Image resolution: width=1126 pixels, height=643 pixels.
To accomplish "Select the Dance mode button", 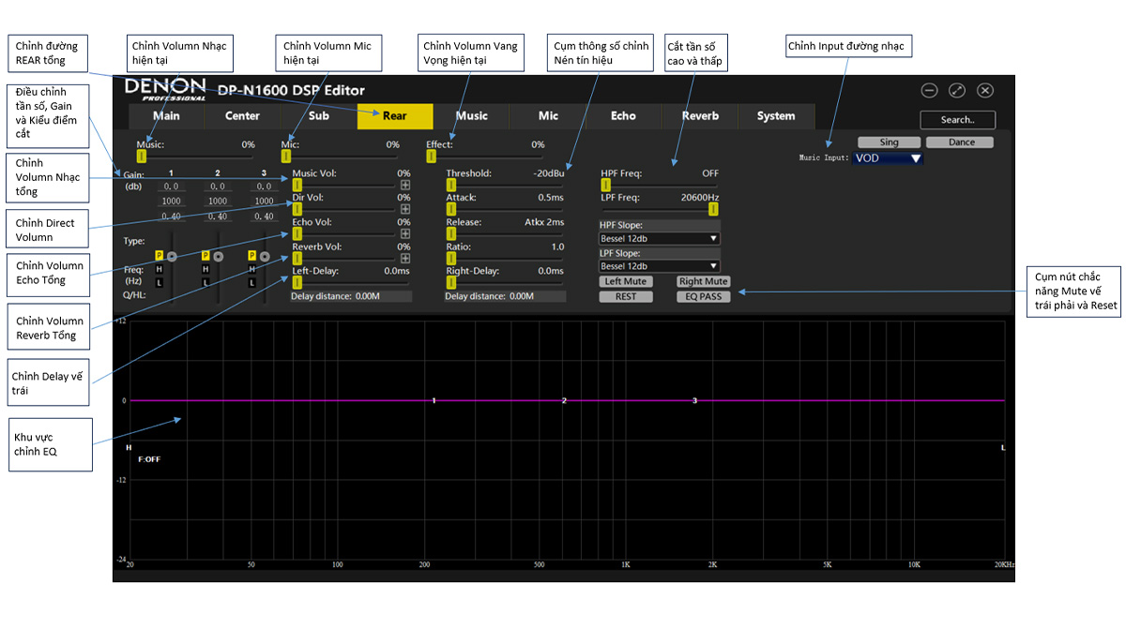I will coord(962,142).
